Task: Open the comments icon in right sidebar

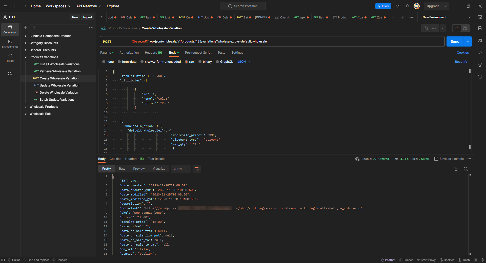Action: [x=480, y=40]
